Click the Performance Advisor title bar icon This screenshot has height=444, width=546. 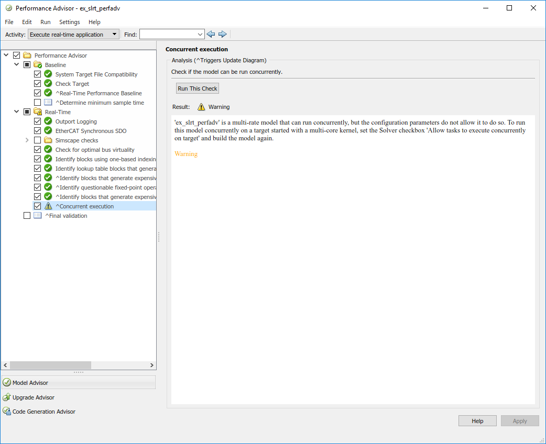(9, 8)
